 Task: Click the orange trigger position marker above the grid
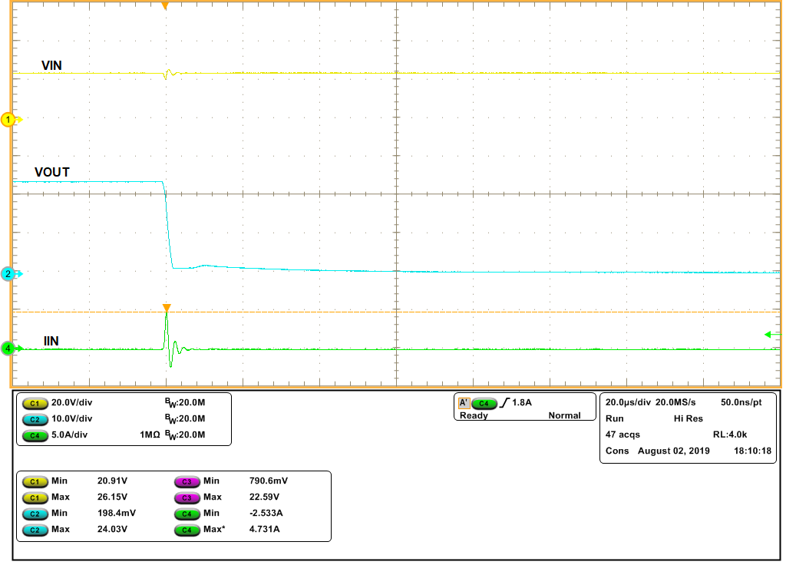[x=167, y=6]
